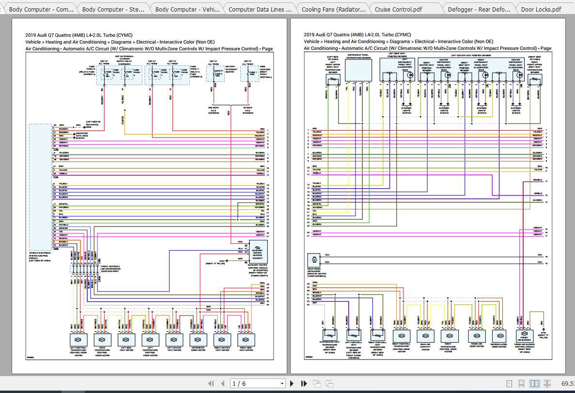The height and width of the screenshot is (393, 575).
Task: Click the next view icon
Action: 329,383
